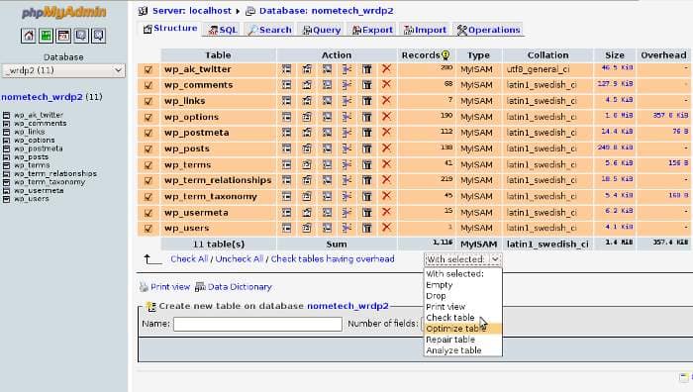Viewport: 693px width, 392px height.
Task: Open the Query window icon in sidebar
Action: pos(63,36)
